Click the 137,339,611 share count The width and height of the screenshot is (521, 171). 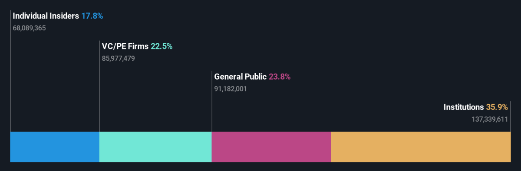(x=490, y=119)
